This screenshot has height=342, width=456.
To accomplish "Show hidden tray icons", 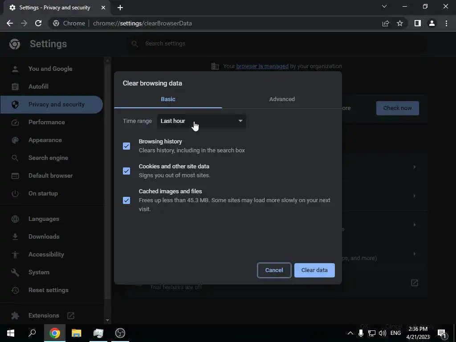I will [x=350, y=333].
